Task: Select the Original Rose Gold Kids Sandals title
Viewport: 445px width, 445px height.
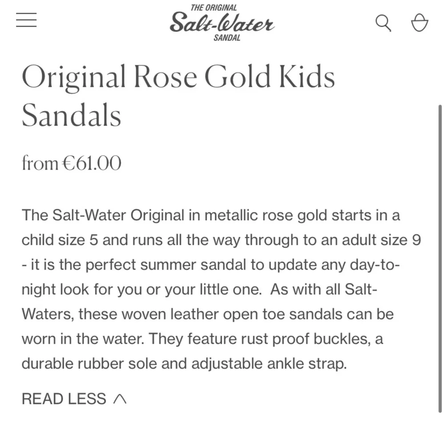Action: click(x=178, y=96)
